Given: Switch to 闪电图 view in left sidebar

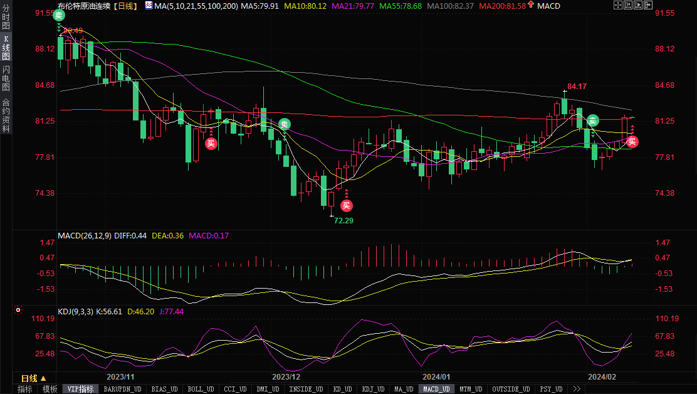Looking at the screenshot, I should pyautogui.click(x=6, y=79).
